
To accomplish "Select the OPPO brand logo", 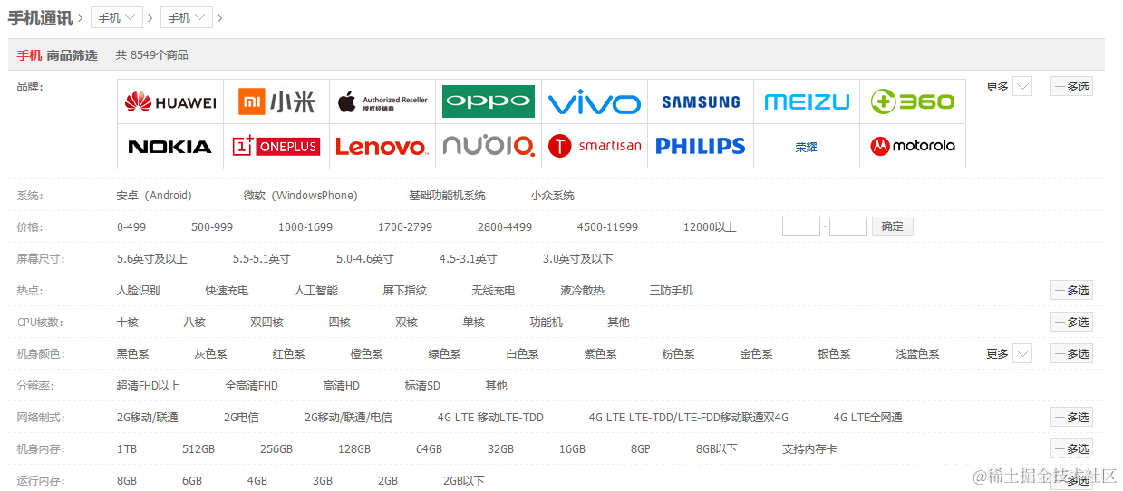I will [489, 102].
